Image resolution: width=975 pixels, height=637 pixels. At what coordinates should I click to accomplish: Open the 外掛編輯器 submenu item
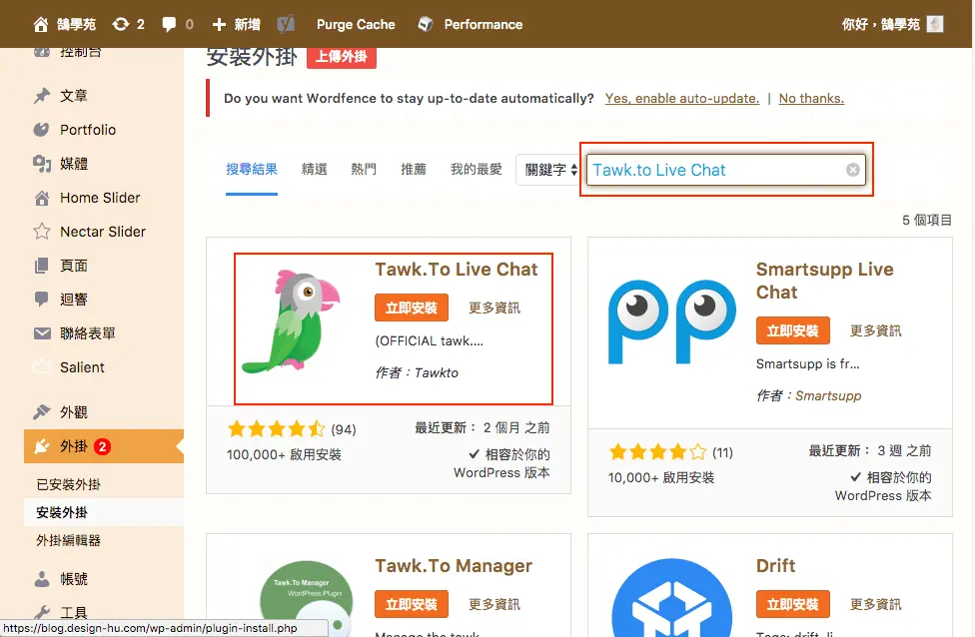(68, 541)
